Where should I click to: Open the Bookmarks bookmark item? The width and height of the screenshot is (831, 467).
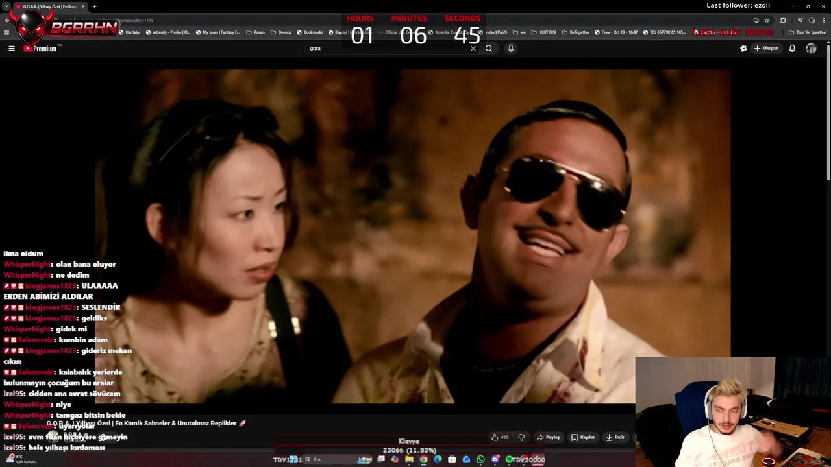[x=310, y=32]
